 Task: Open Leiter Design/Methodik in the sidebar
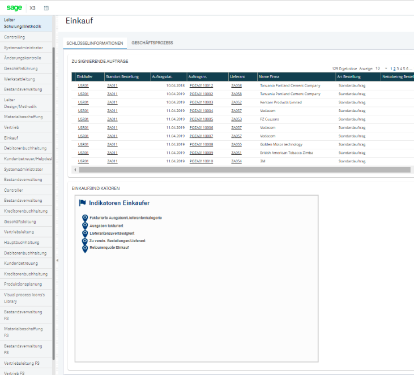26,103
